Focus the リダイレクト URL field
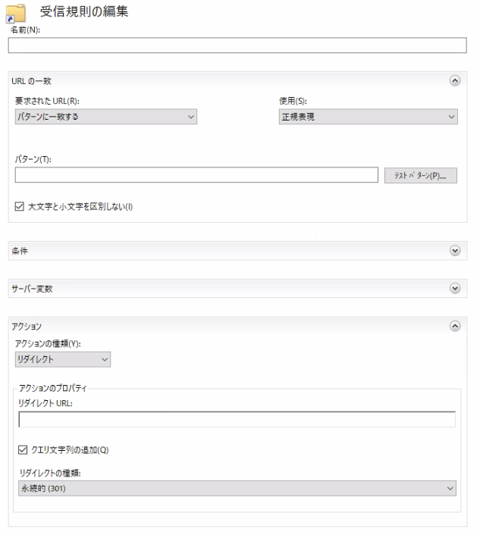 click(x=237, y=419)
